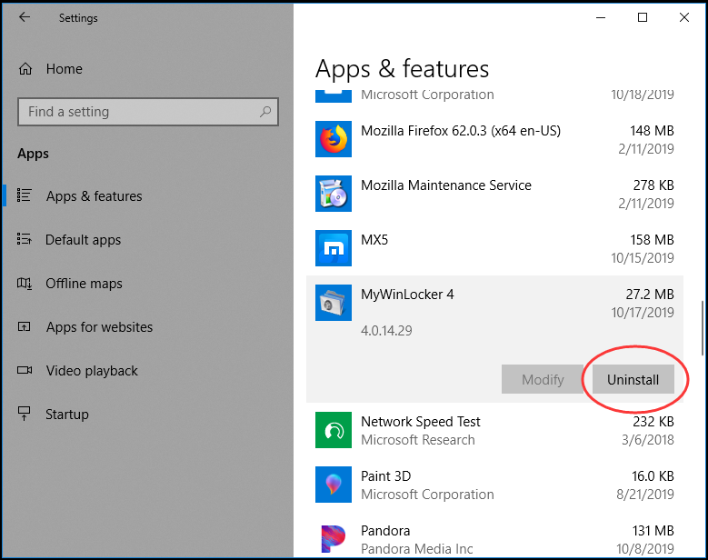Viewport: 708px width, 560px height.
Task: Open Offline maps settings
Action: point(84,284)
